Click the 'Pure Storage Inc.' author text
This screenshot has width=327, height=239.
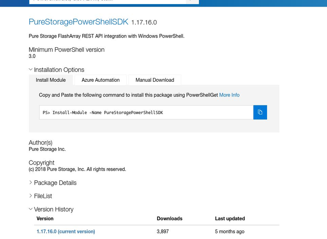coord(47,149)
